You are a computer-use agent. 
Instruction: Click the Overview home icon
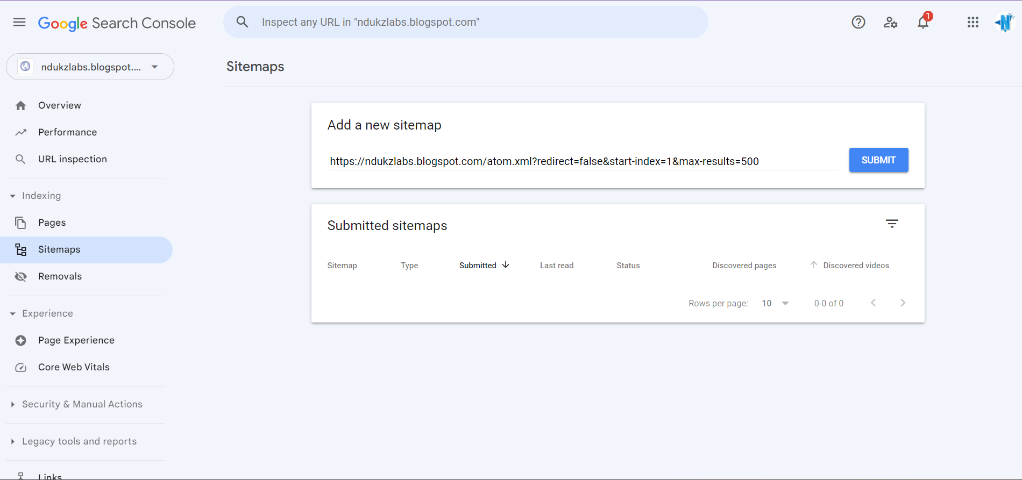tap(21, 105)
